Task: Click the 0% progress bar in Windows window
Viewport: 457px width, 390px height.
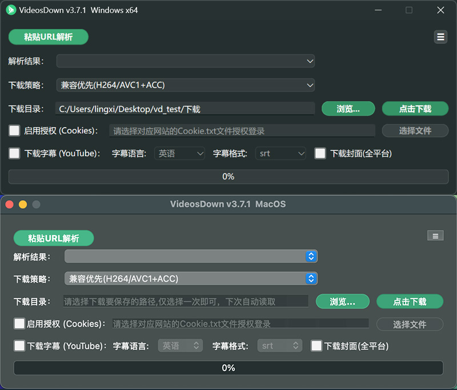Action: (x=228, y=177)
